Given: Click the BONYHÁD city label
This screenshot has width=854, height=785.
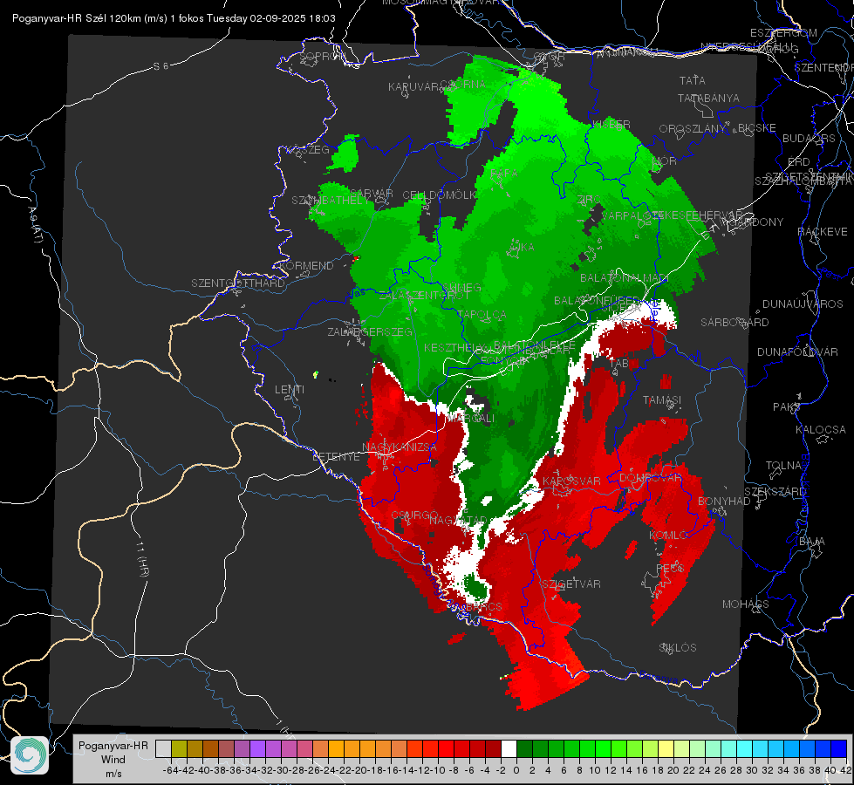Looking at the screenshot, I should click(x=724, y=502).
